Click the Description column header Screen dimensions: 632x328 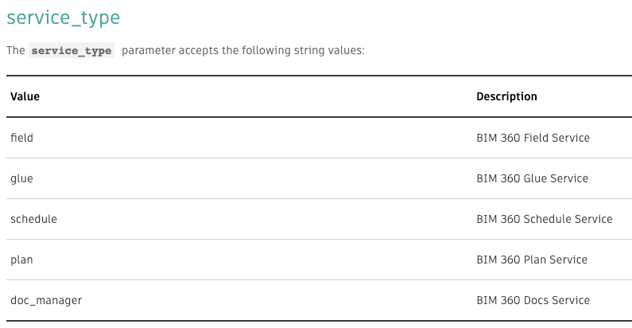(x=506, y=96)
